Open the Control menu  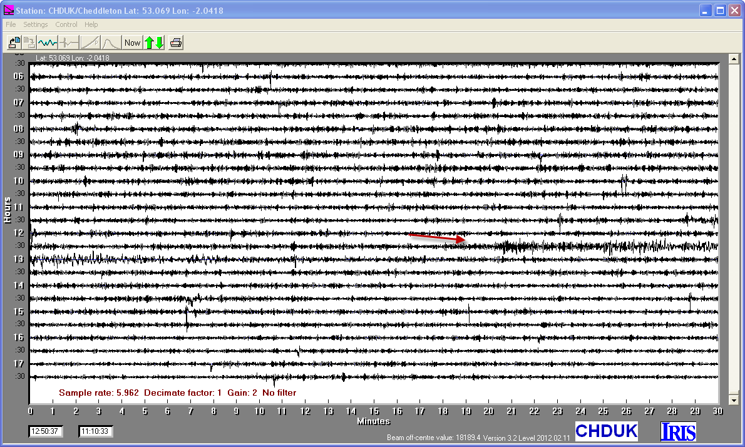66,24
